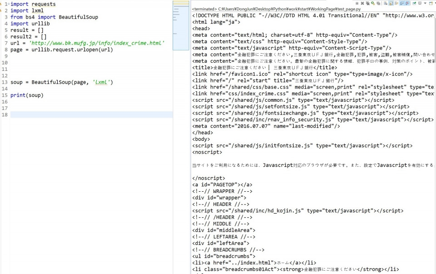Click the stacked gray windows icon before the separator
Screen dimensions: 436x274
click(x=378, y=3)
